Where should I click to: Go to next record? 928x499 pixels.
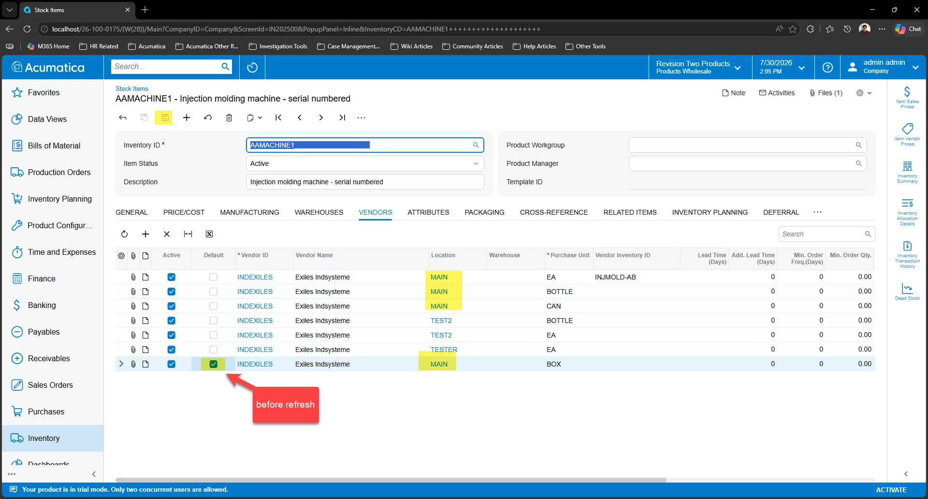(321, 117)
